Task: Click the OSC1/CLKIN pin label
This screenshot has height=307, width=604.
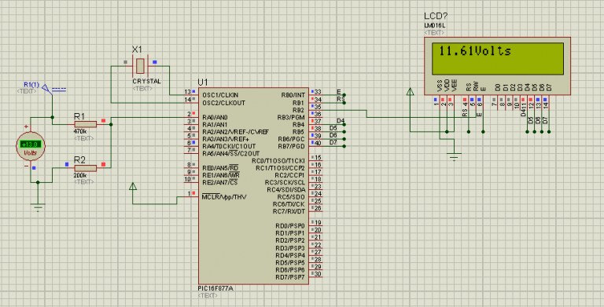Action: 220,95
